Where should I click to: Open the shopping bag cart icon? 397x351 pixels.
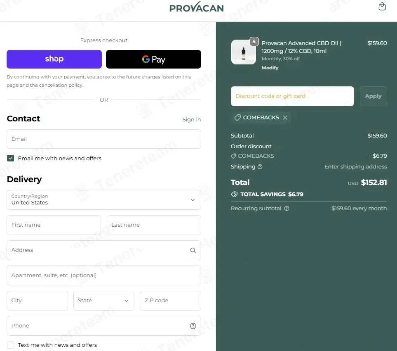pos(382,6)
